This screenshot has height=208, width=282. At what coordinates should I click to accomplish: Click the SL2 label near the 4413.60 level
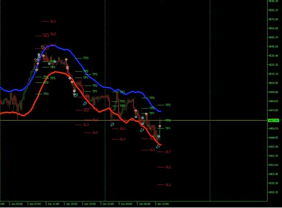pos(168,167)
